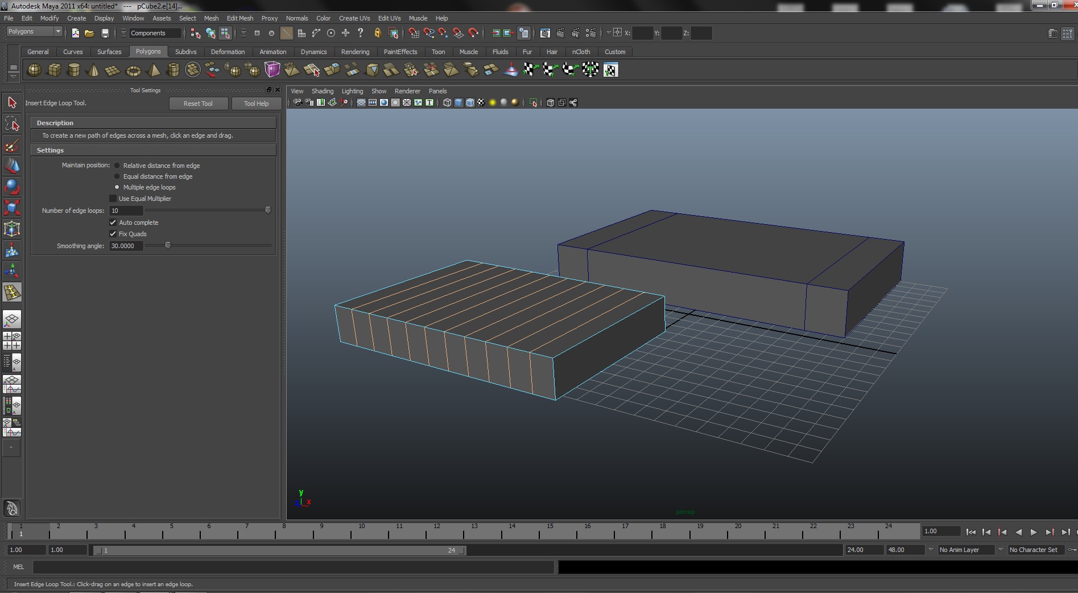Image resolution: width=1078 pixels, height=593 pixels.
Task: Open the Polygons menu set dropdown
Action: [34, 32]
